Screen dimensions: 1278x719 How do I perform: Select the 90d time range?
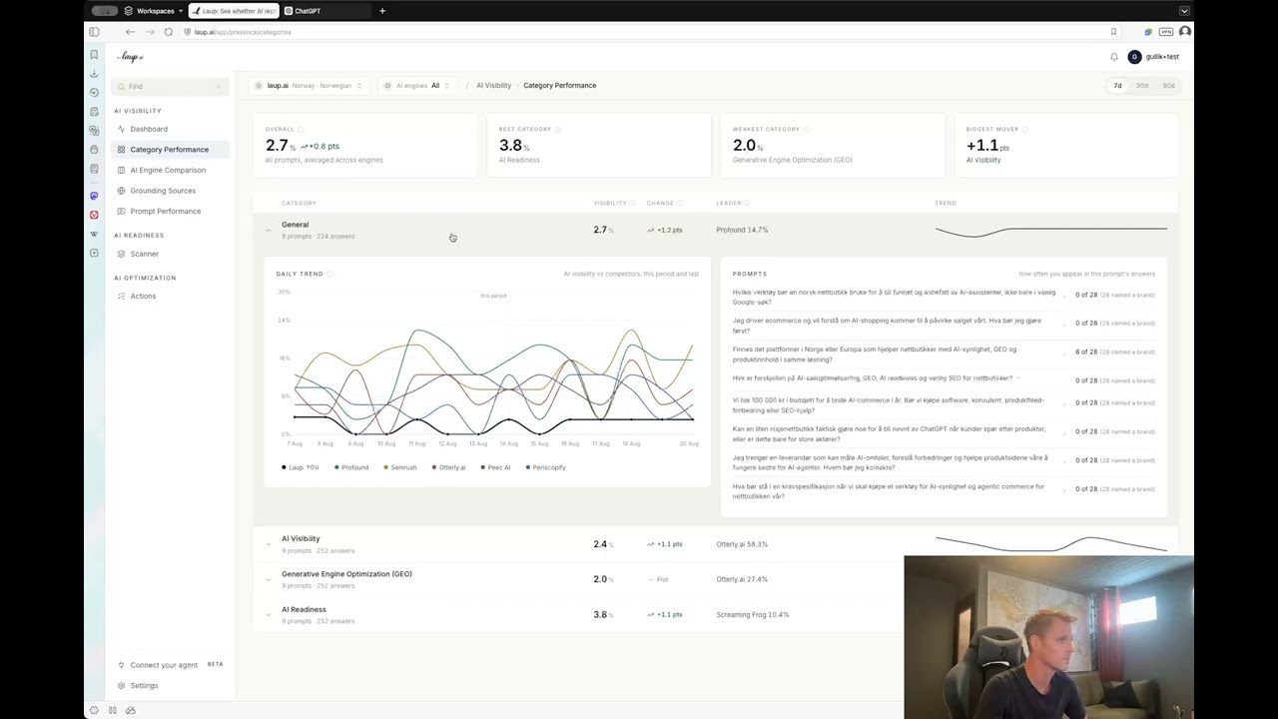point(1168,86)
